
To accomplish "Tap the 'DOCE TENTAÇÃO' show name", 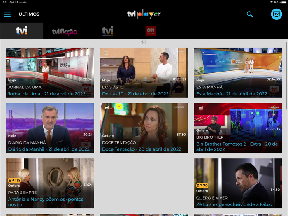I will pos(119,142).
